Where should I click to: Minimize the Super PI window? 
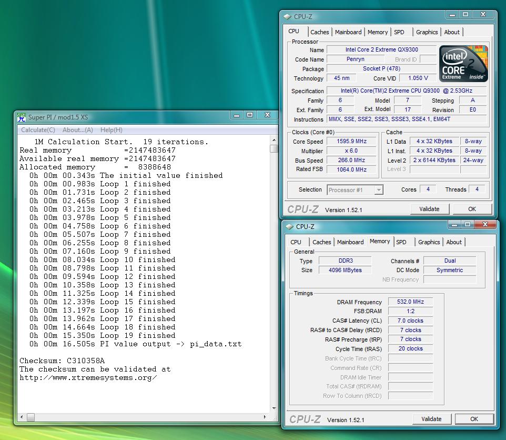(237, 115)
